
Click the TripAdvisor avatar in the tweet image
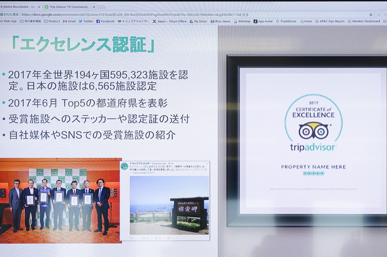[x=124, y=166]
